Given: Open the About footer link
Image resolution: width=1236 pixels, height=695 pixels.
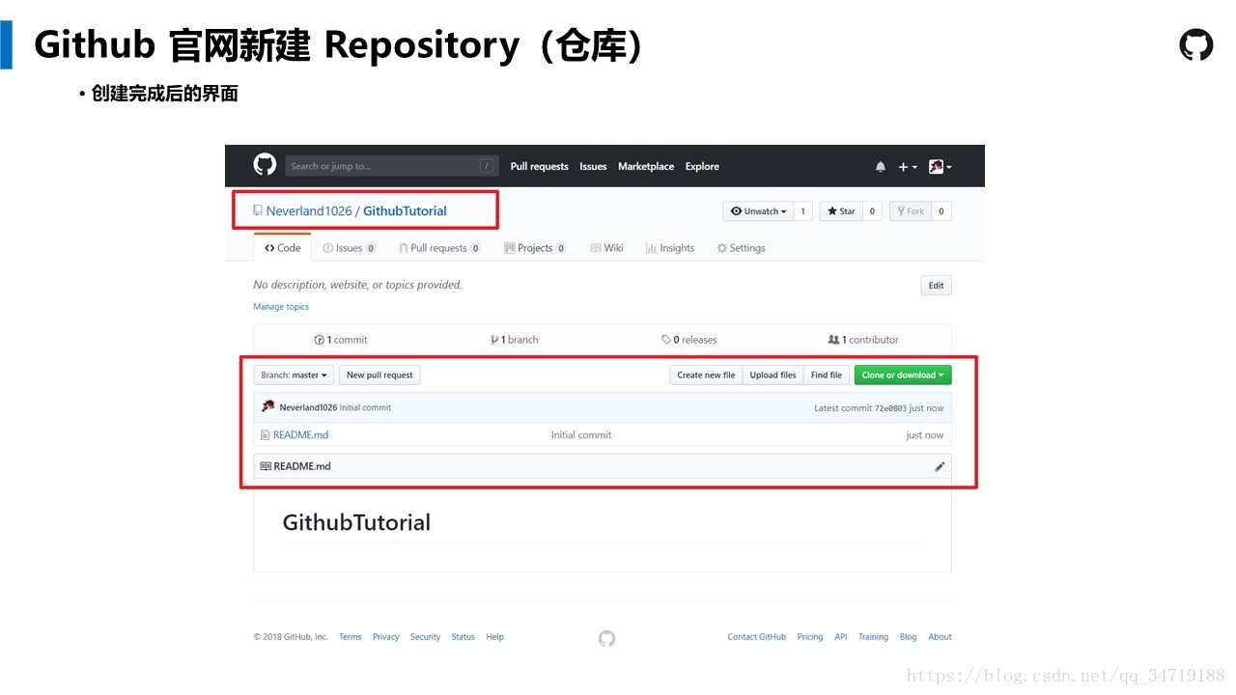Looking at the screenshot, I should click(941, 637).
